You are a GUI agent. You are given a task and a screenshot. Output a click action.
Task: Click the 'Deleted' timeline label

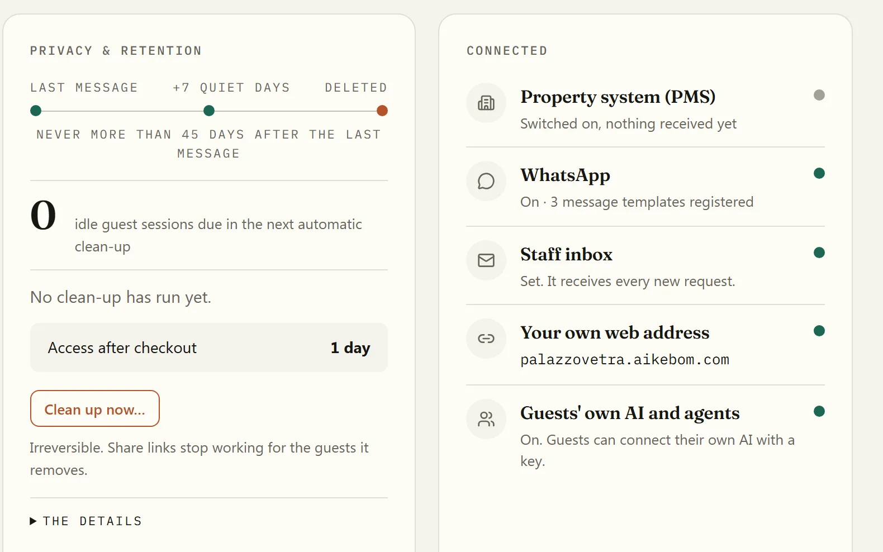356,88
